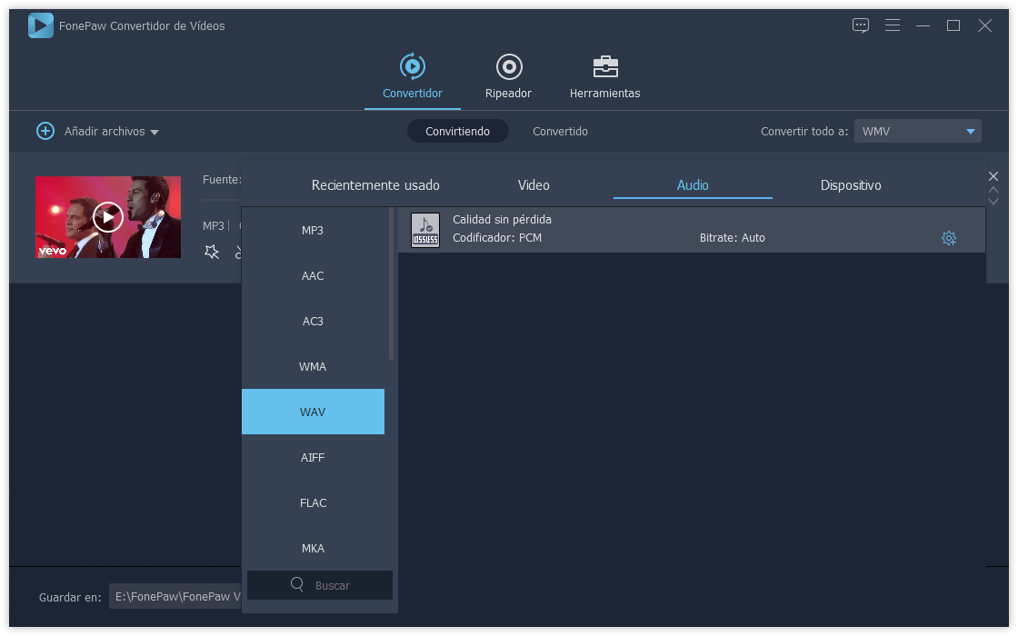Choose AAC in the format list
1018x636 pixels.
click(x=313, y=276)
